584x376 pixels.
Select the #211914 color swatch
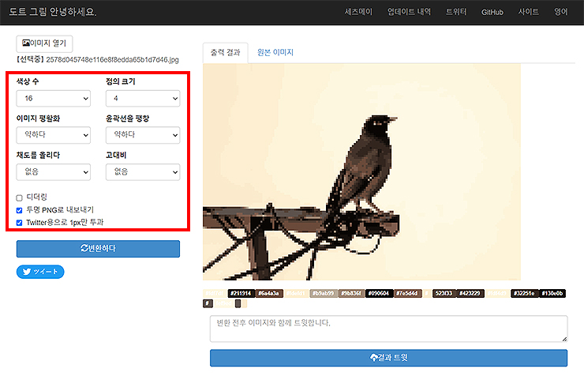241,293
